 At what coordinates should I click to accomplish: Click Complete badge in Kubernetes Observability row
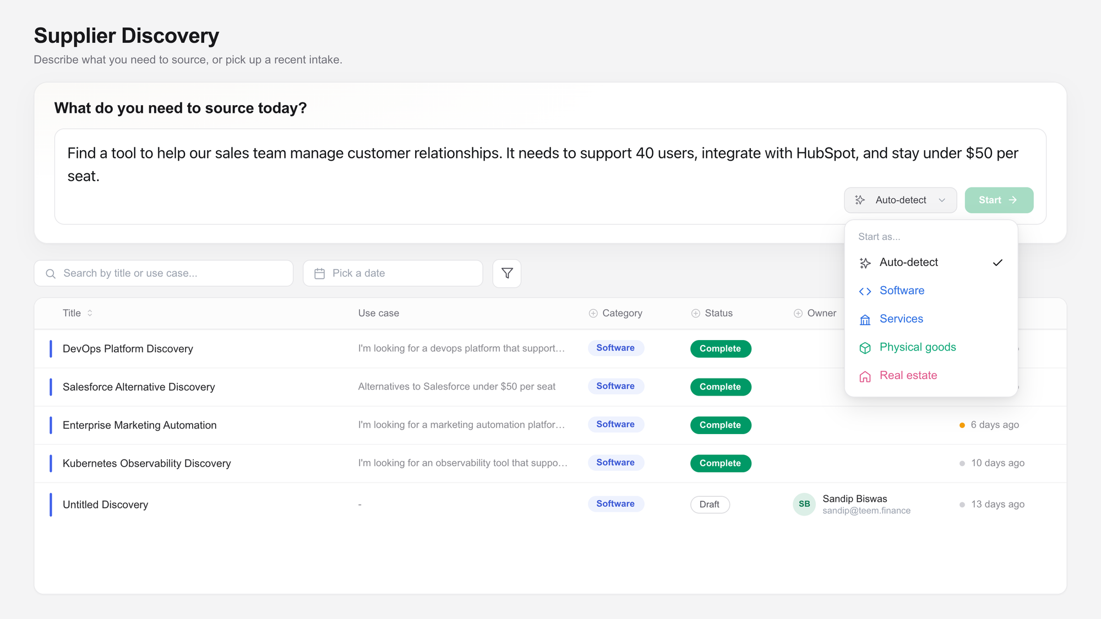721,463
